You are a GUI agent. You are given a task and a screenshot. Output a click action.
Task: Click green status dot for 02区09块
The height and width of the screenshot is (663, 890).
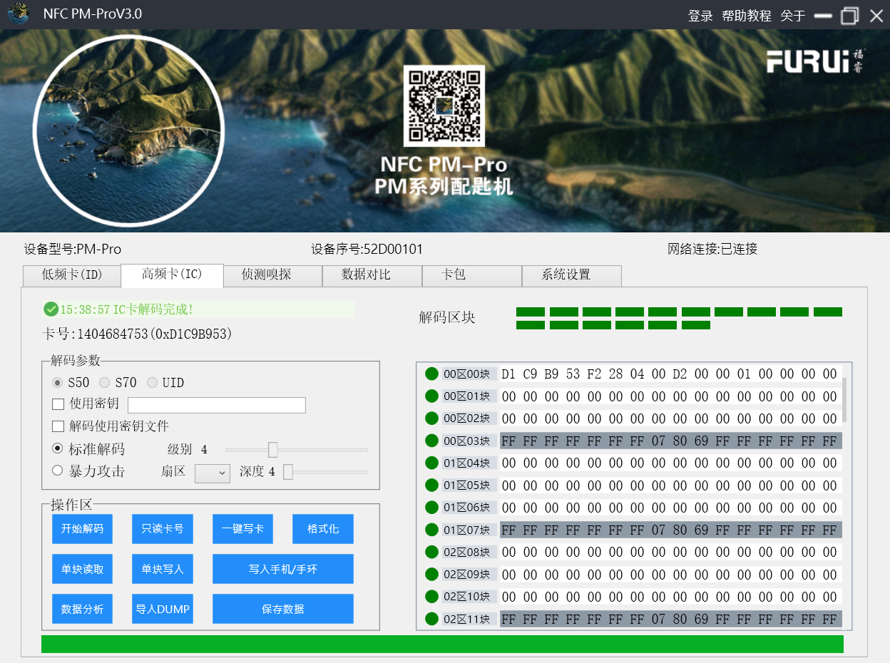(431, 574)
